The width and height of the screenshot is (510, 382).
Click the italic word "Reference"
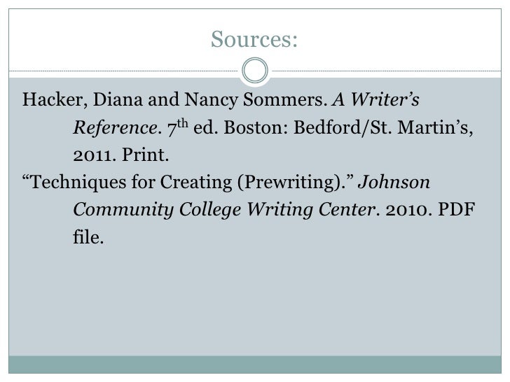pos(115,127)
